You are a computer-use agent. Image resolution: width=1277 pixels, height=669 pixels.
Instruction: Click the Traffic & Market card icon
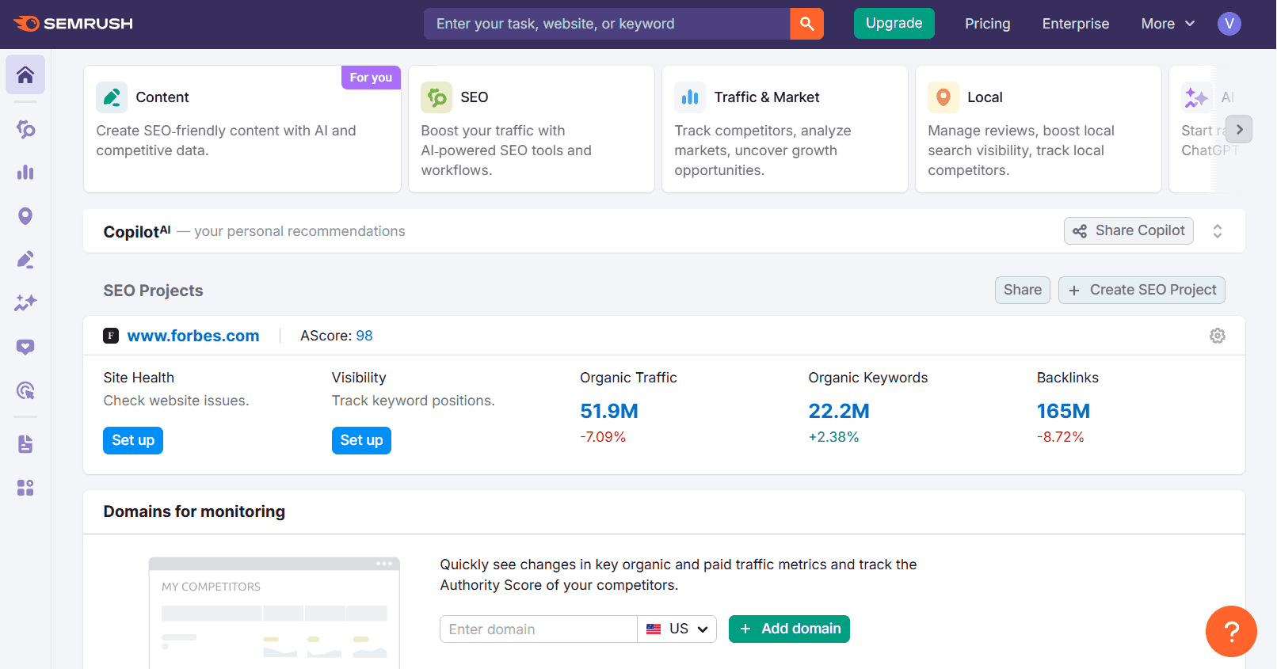point(690,97)
